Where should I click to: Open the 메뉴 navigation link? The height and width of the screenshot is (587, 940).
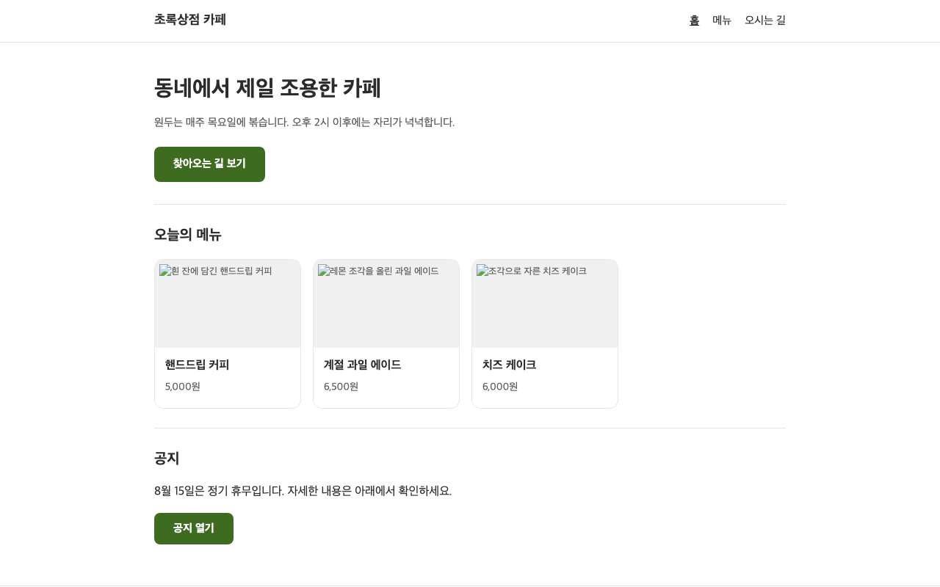coord(722,21)
